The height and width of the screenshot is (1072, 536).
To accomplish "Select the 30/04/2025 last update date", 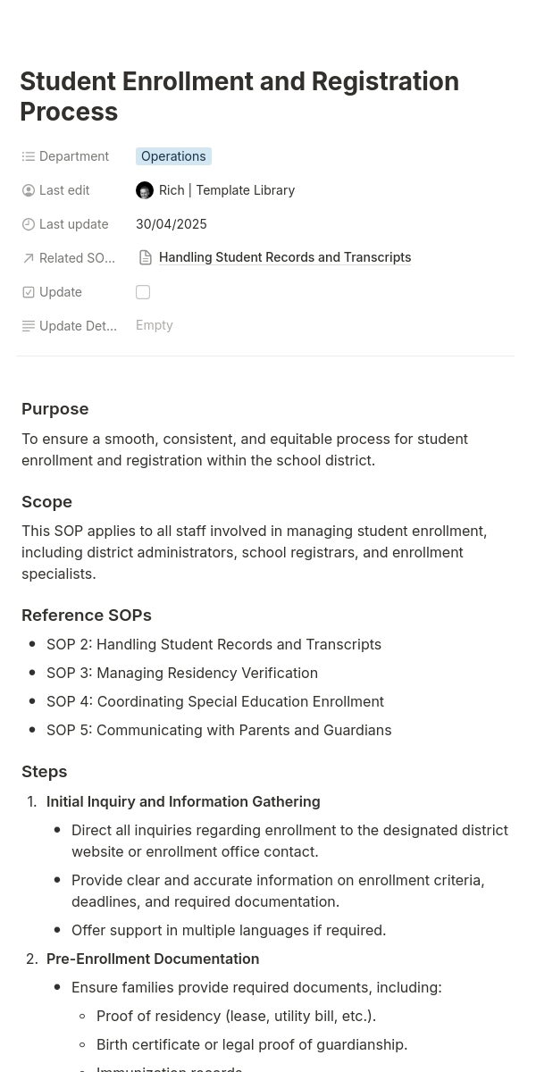I will click(x=172, y=224).
